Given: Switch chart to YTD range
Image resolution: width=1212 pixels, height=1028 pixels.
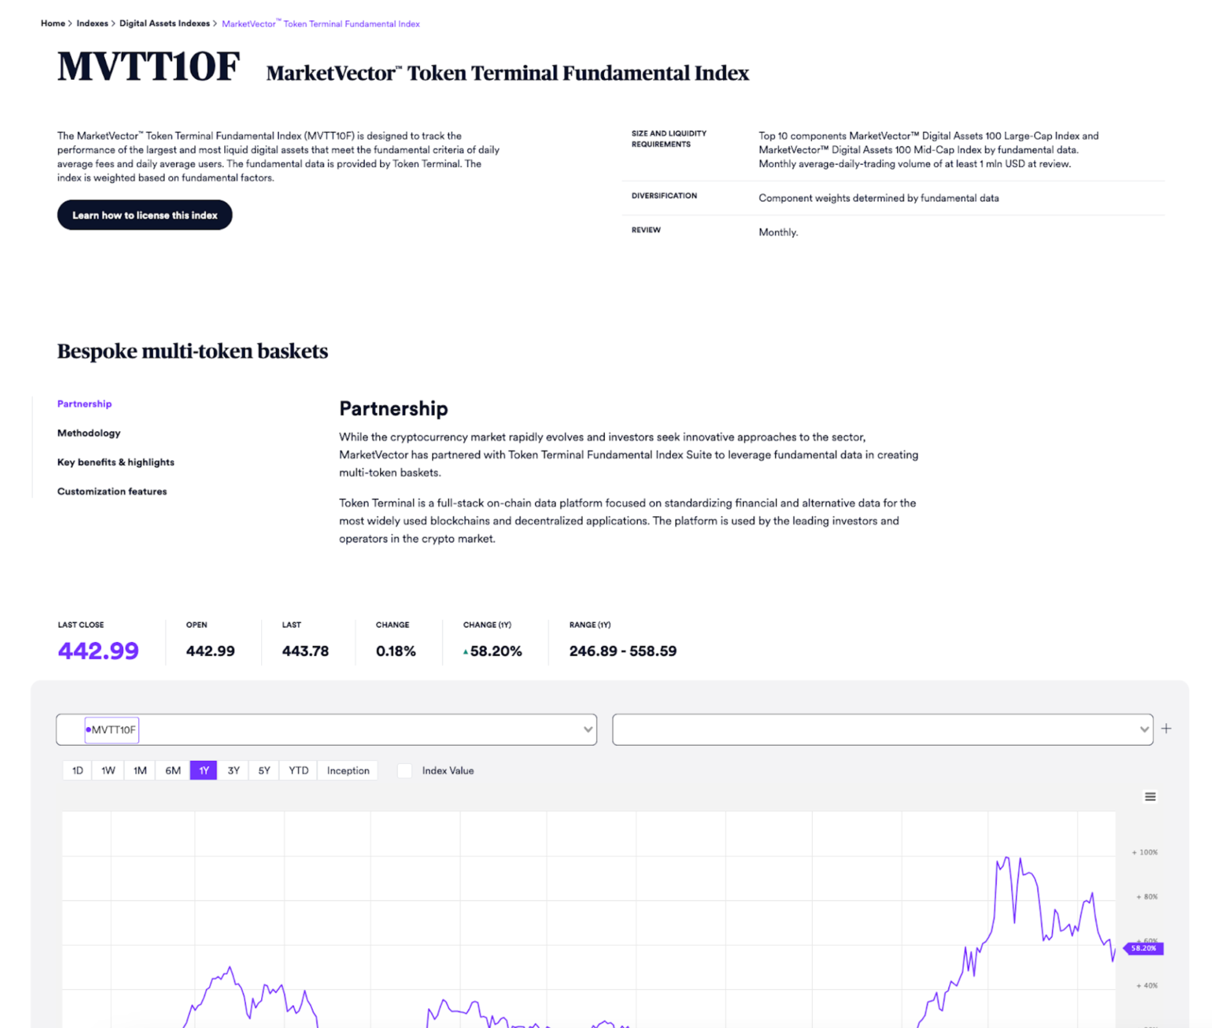Looking at the screenshot, I should pyautogui.click(x=298, y=770).
